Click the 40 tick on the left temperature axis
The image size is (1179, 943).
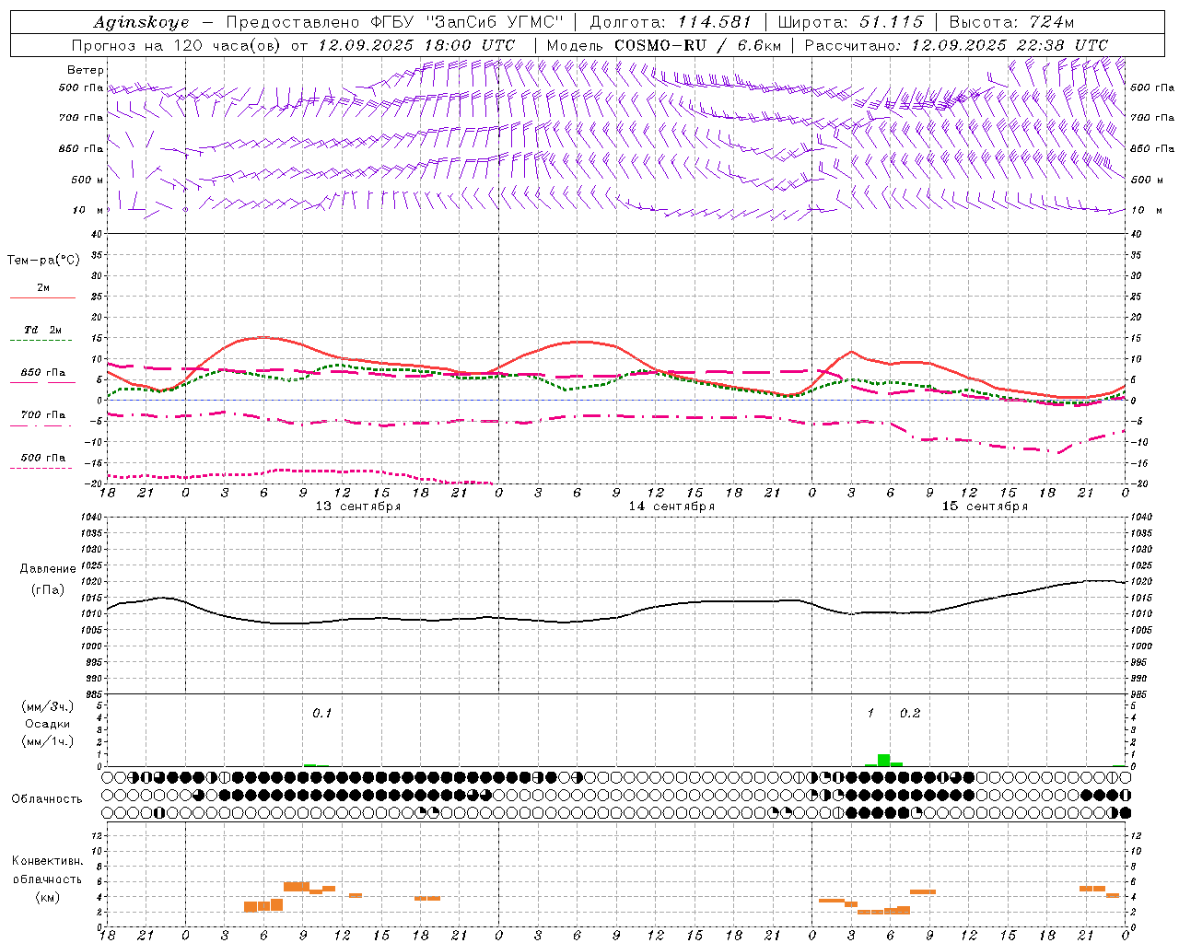pyautogui.click(x=97, y=235)
